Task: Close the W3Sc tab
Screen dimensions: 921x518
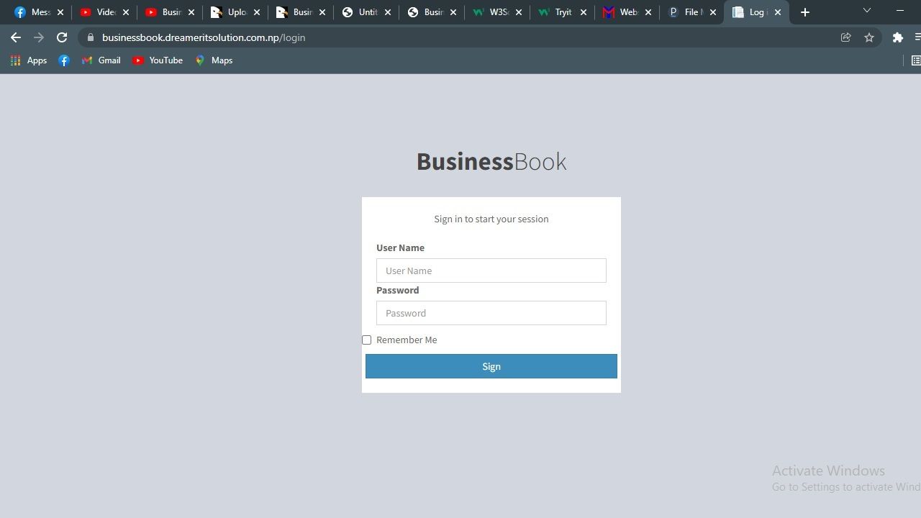Action: (x=519, y=12)
